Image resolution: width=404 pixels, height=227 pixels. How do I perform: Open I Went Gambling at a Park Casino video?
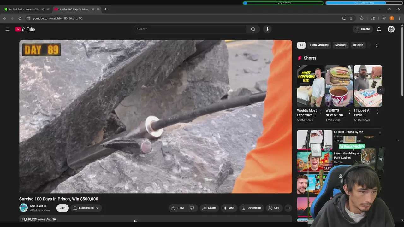point(348,155)
